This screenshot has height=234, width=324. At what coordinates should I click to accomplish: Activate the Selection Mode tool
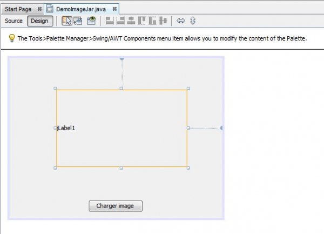coord(67,21)
